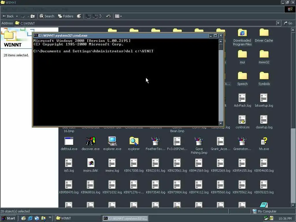This screenshot has width=296, height=222.
Task: Select the discover.exe file
Action: (x=90, y=144)
